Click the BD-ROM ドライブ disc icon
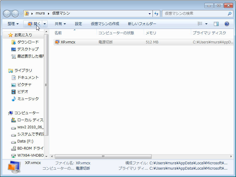Screen dimensions: 236x177 [13, 148]
